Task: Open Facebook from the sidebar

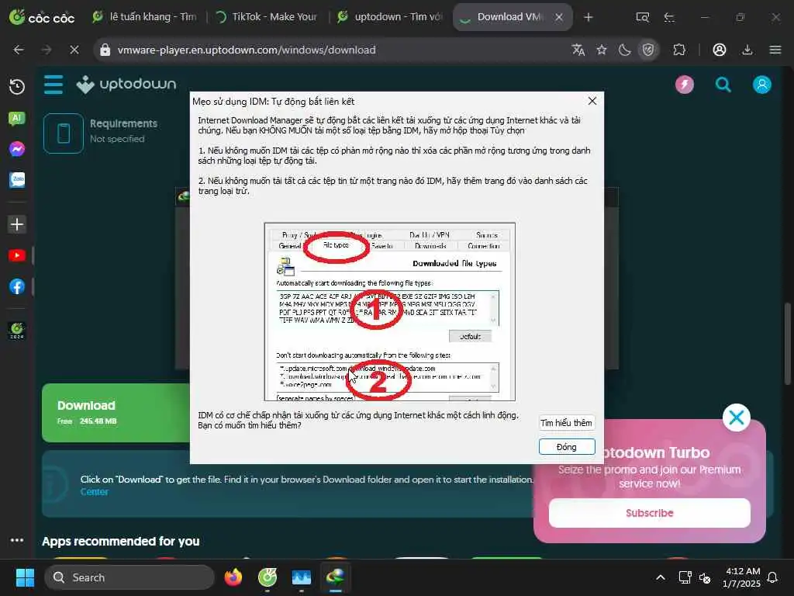Action: tap(17, 286)
